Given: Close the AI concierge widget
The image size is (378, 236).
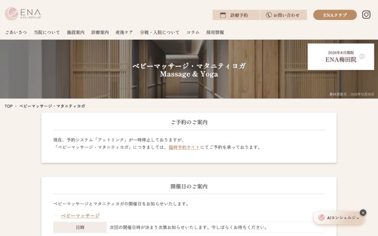Looking at the screenshot, I should point(363,212).
